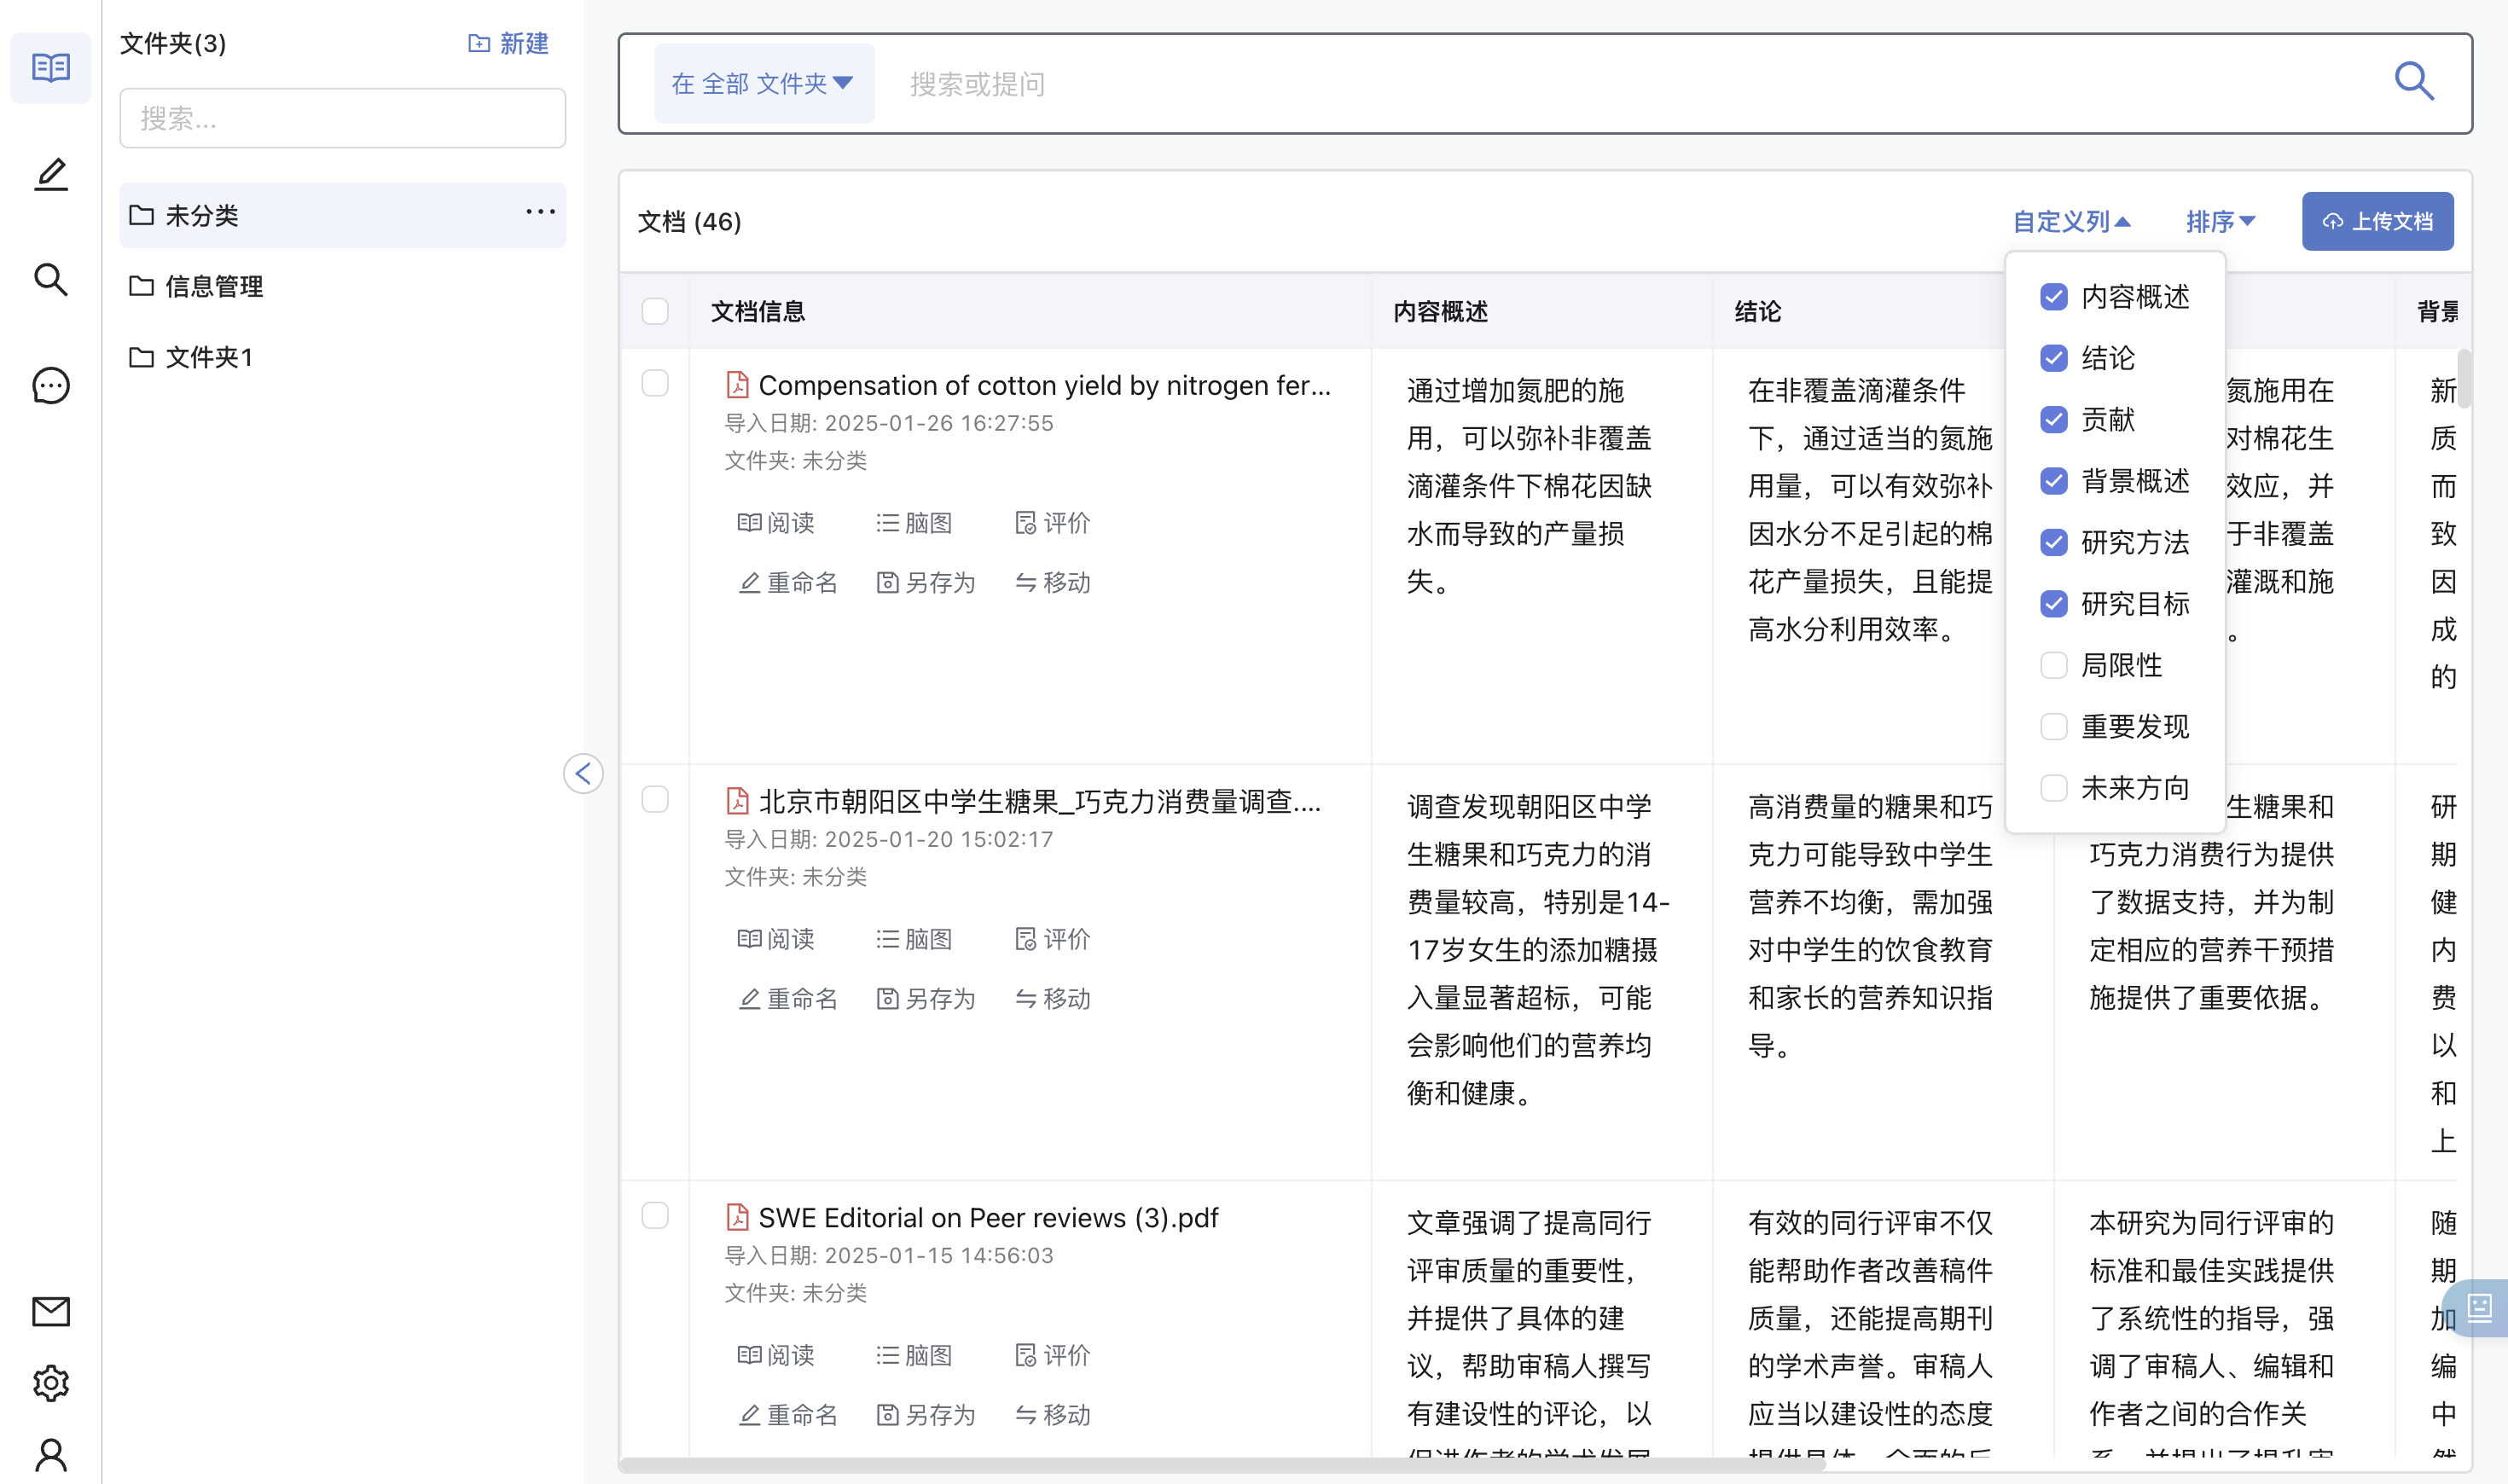Image resolution: width=2508 pixels, height=1484 pixels.
Task: Uncheck the 研究目标 column option
Action: [2054, 604]
